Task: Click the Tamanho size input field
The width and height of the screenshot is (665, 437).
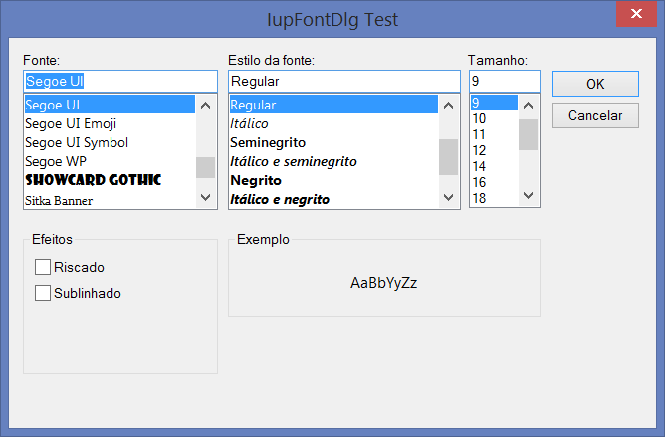Action: pos(505,81)
